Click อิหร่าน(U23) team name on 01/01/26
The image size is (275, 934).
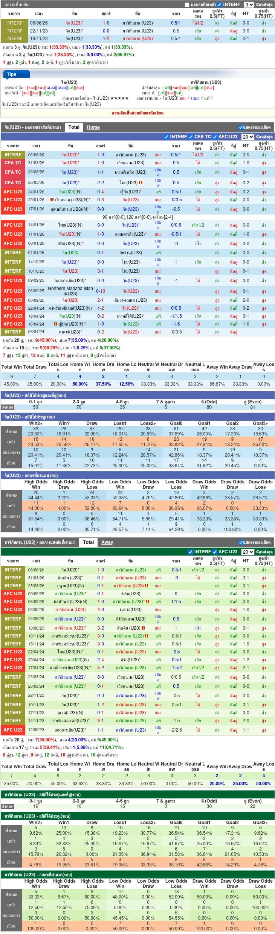(131, 253)
